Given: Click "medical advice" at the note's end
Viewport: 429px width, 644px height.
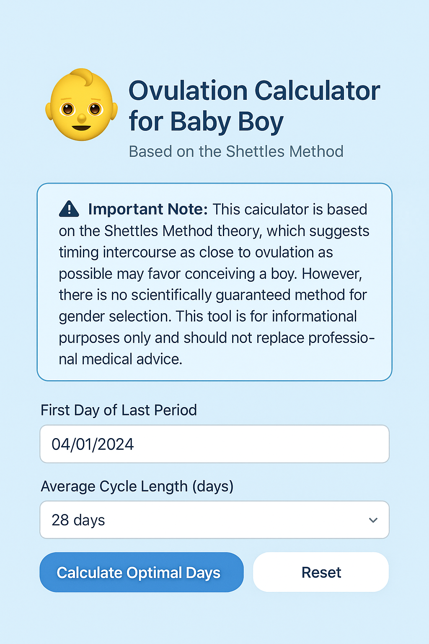Looking at the screenshot, I should 132,359.
